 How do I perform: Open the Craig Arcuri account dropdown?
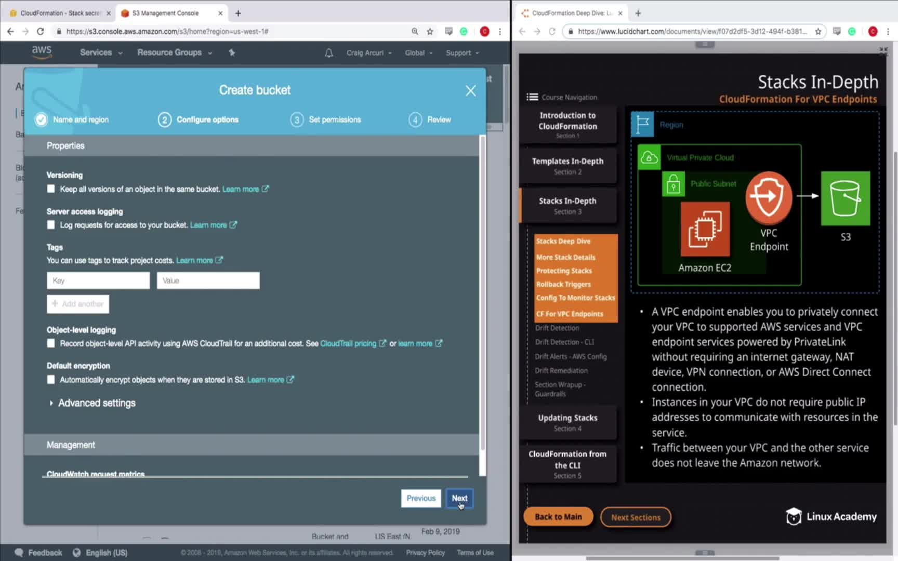click(x=369, y=53)
